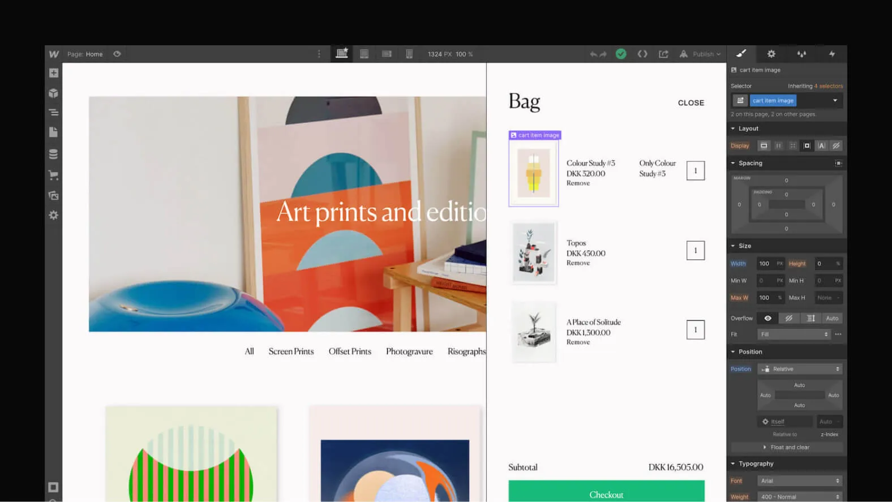892x502 pixels.
Task: Click the Spacing section options icon
Action: (x=838, y=163)
